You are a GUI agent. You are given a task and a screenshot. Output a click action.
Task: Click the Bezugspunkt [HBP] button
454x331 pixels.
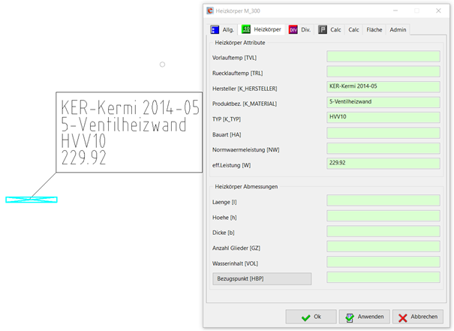[x=262, y=278]
